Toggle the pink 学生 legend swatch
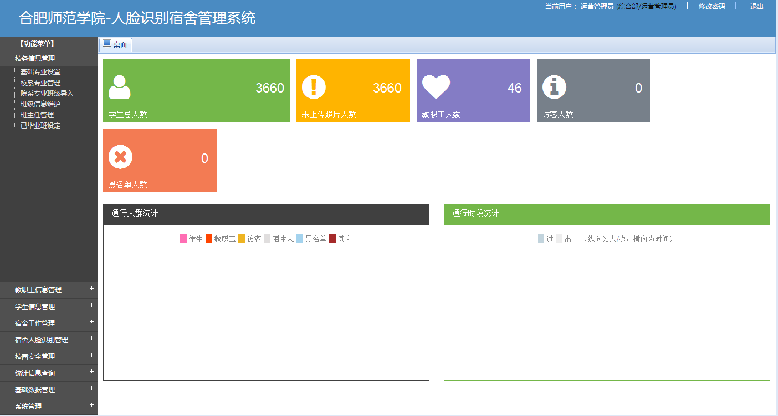 point(183,239)
